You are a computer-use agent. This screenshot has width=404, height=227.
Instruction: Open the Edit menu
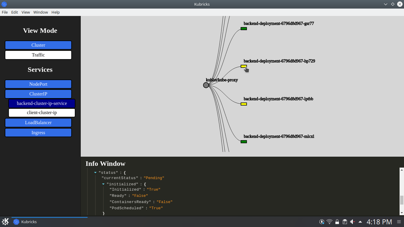pyautogui.click(x=14, y=12)
